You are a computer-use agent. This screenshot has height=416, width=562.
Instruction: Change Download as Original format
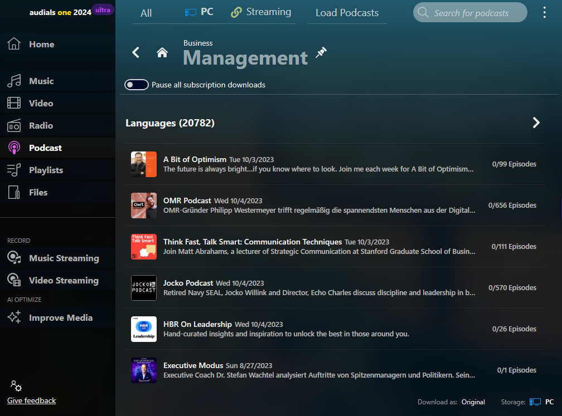[473, 402]
